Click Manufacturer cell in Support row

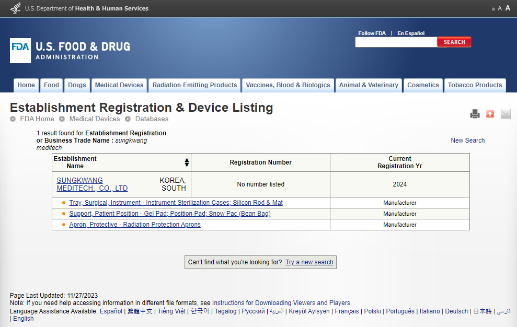(x=399, y=214)
